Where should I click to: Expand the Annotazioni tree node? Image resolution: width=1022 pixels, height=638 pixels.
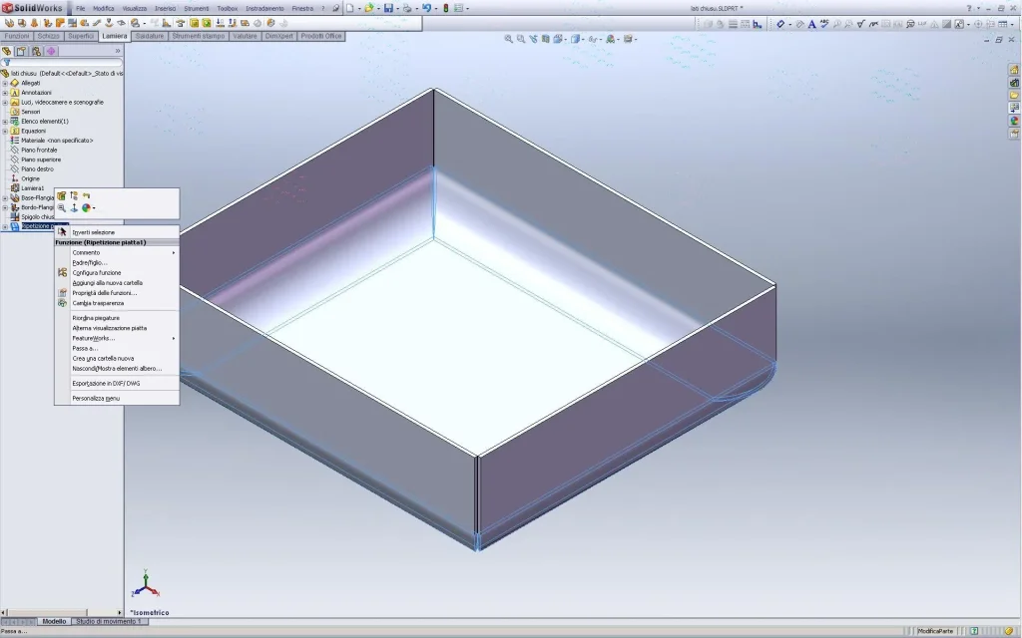[5, 93]
